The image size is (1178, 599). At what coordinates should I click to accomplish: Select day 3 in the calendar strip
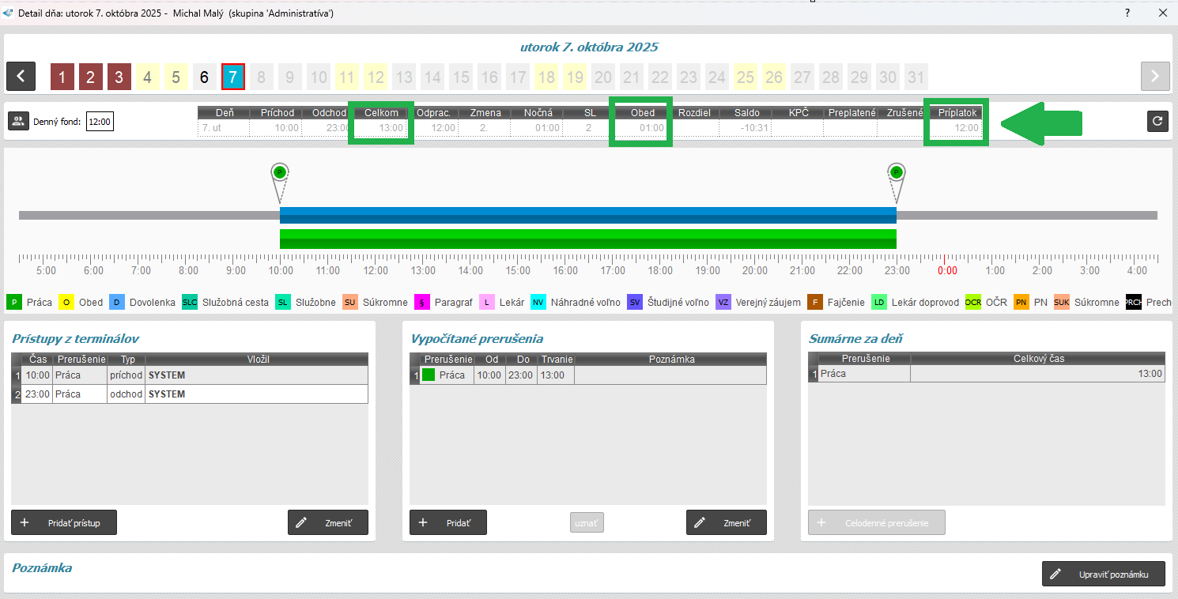pos(119,77)
